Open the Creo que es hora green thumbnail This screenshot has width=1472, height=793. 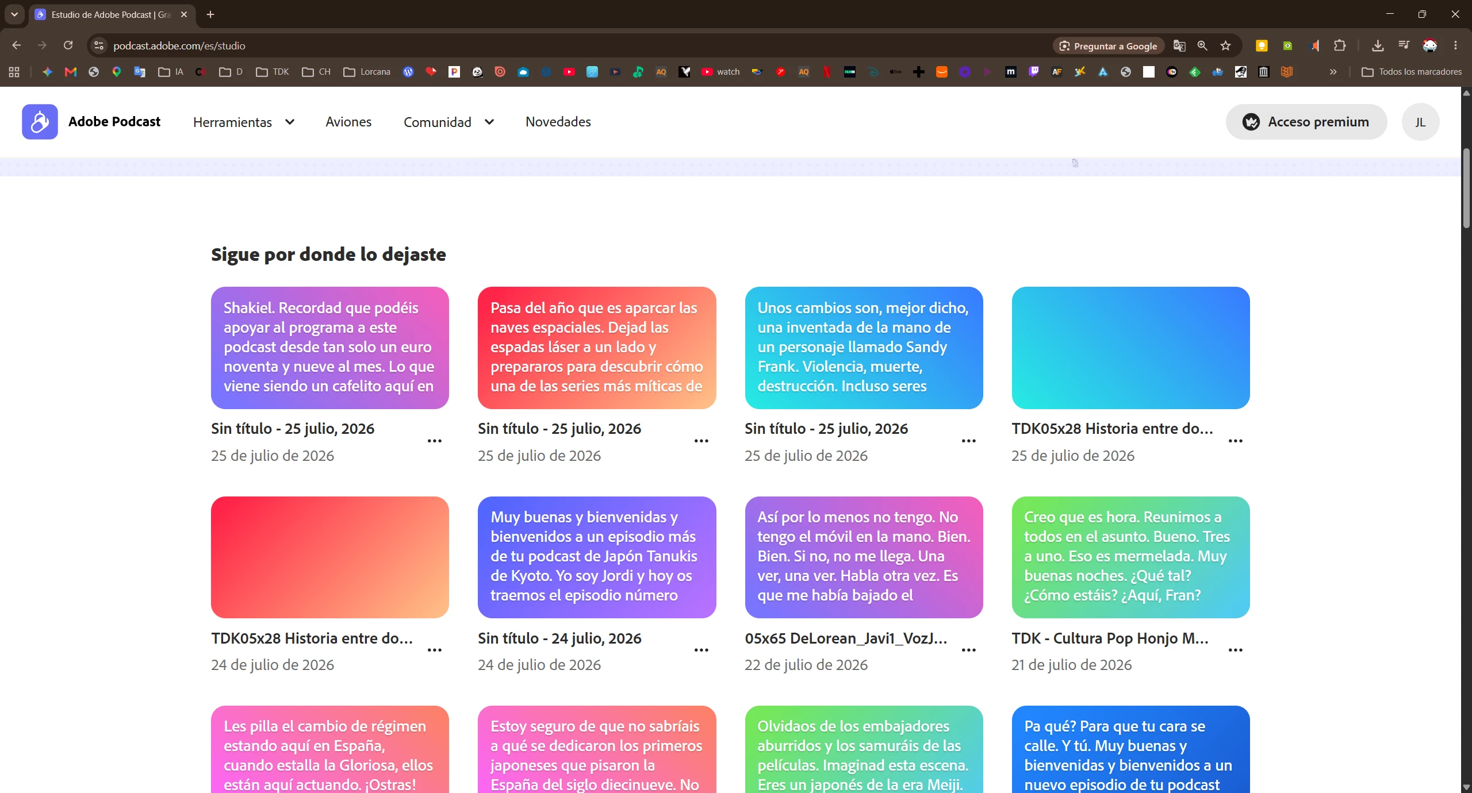click(1131, 557)
